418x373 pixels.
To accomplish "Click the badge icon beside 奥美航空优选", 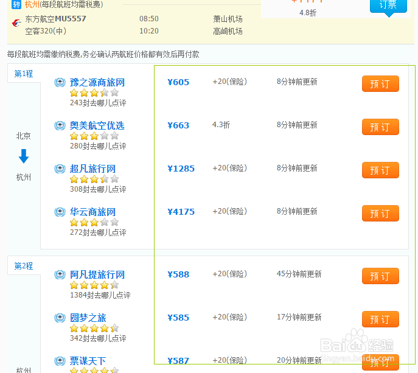I will pos(60,125).
